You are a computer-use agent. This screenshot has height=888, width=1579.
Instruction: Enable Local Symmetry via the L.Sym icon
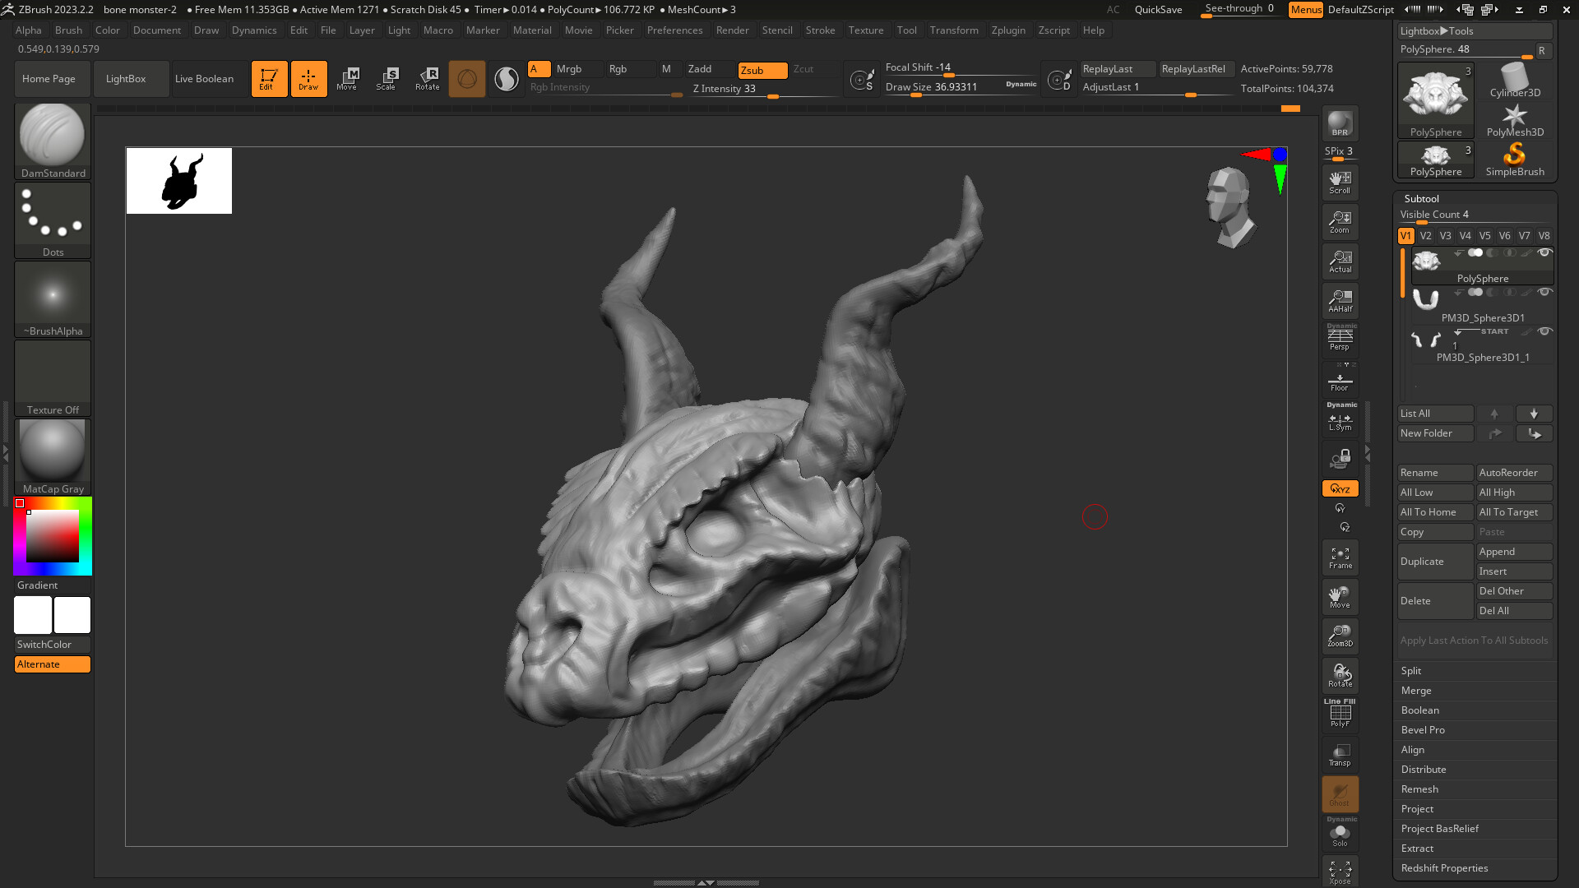(x=1340, y=421)
